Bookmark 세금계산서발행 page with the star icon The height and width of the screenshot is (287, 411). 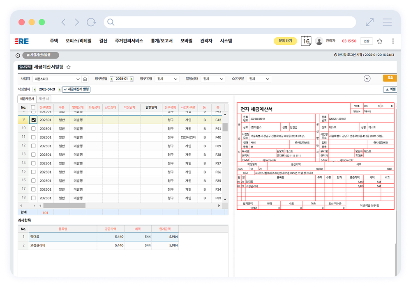coord(69,67)
